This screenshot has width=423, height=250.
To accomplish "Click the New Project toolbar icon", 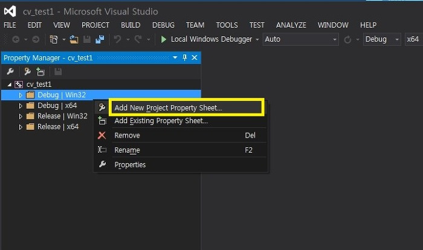I will click(54, 39).
